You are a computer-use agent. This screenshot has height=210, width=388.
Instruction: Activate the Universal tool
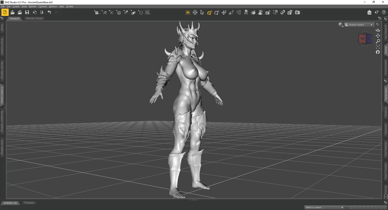[x=209, y=12]
